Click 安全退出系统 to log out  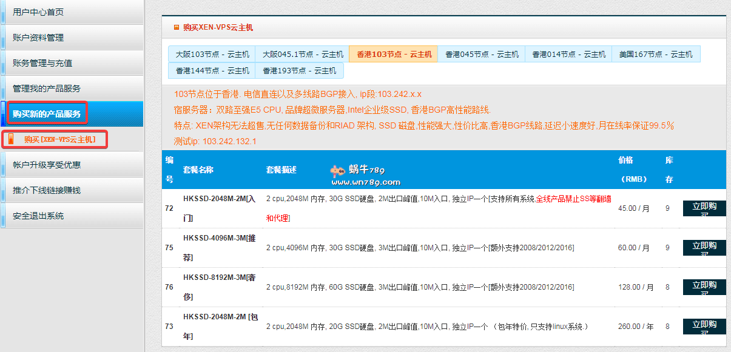pos(38,216)
